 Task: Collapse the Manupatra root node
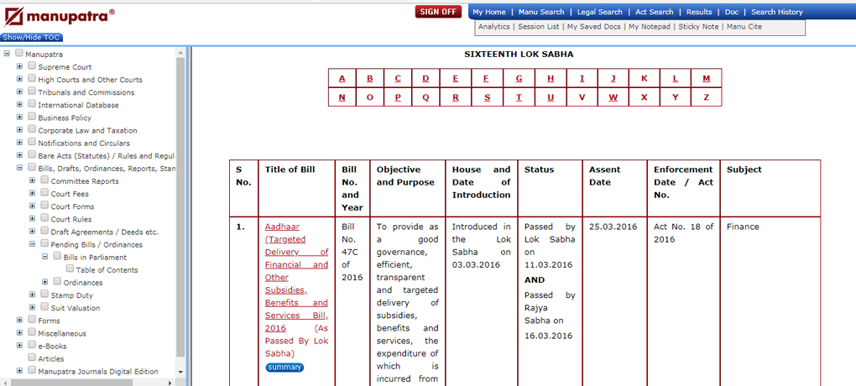click(7, 54)
